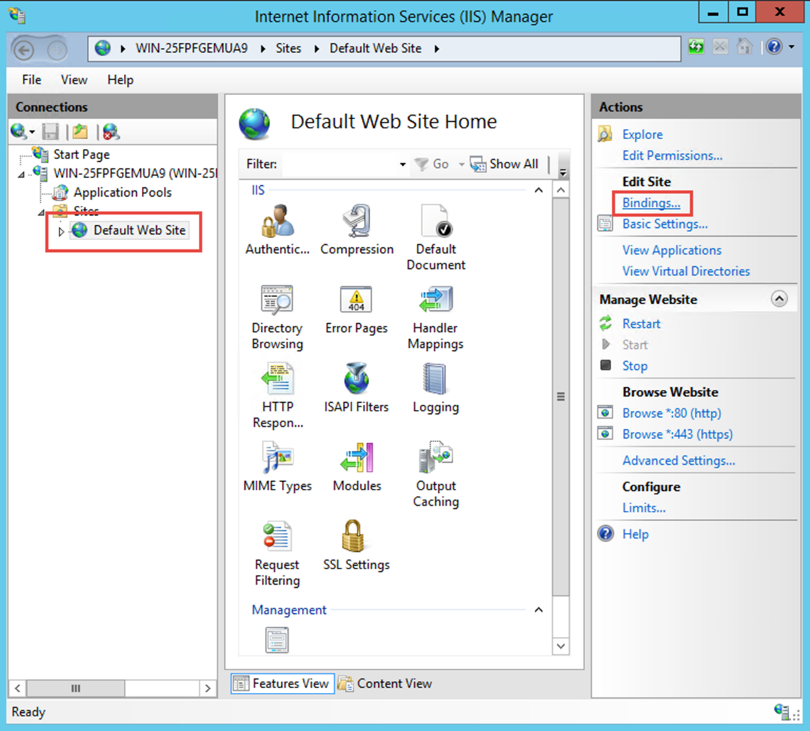Click the Home icon in address bar
This screenshot has width=810, height=731.
pyautogui.click(x=744, y=47)
